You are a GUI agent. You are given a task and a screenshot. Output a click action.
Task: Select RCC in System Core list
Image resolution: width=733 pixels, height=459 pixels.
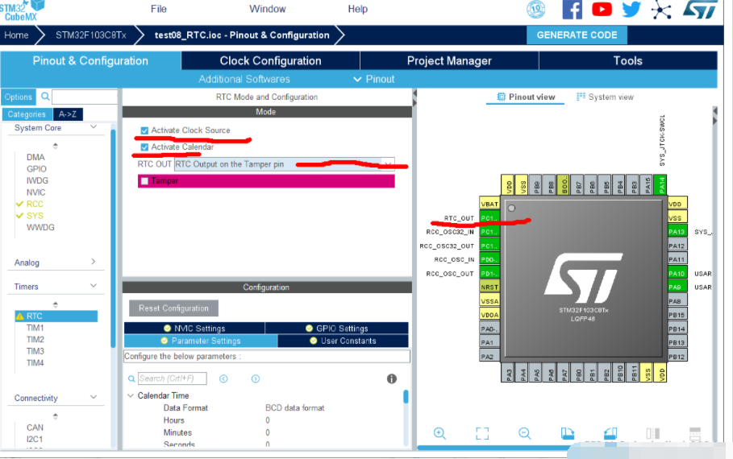click(x=35, y=204)
